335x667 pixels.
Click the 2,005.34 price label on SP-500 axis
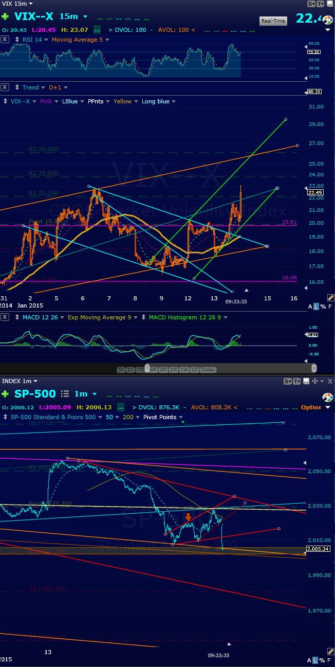pyautogui.click(x=317, y=549)
